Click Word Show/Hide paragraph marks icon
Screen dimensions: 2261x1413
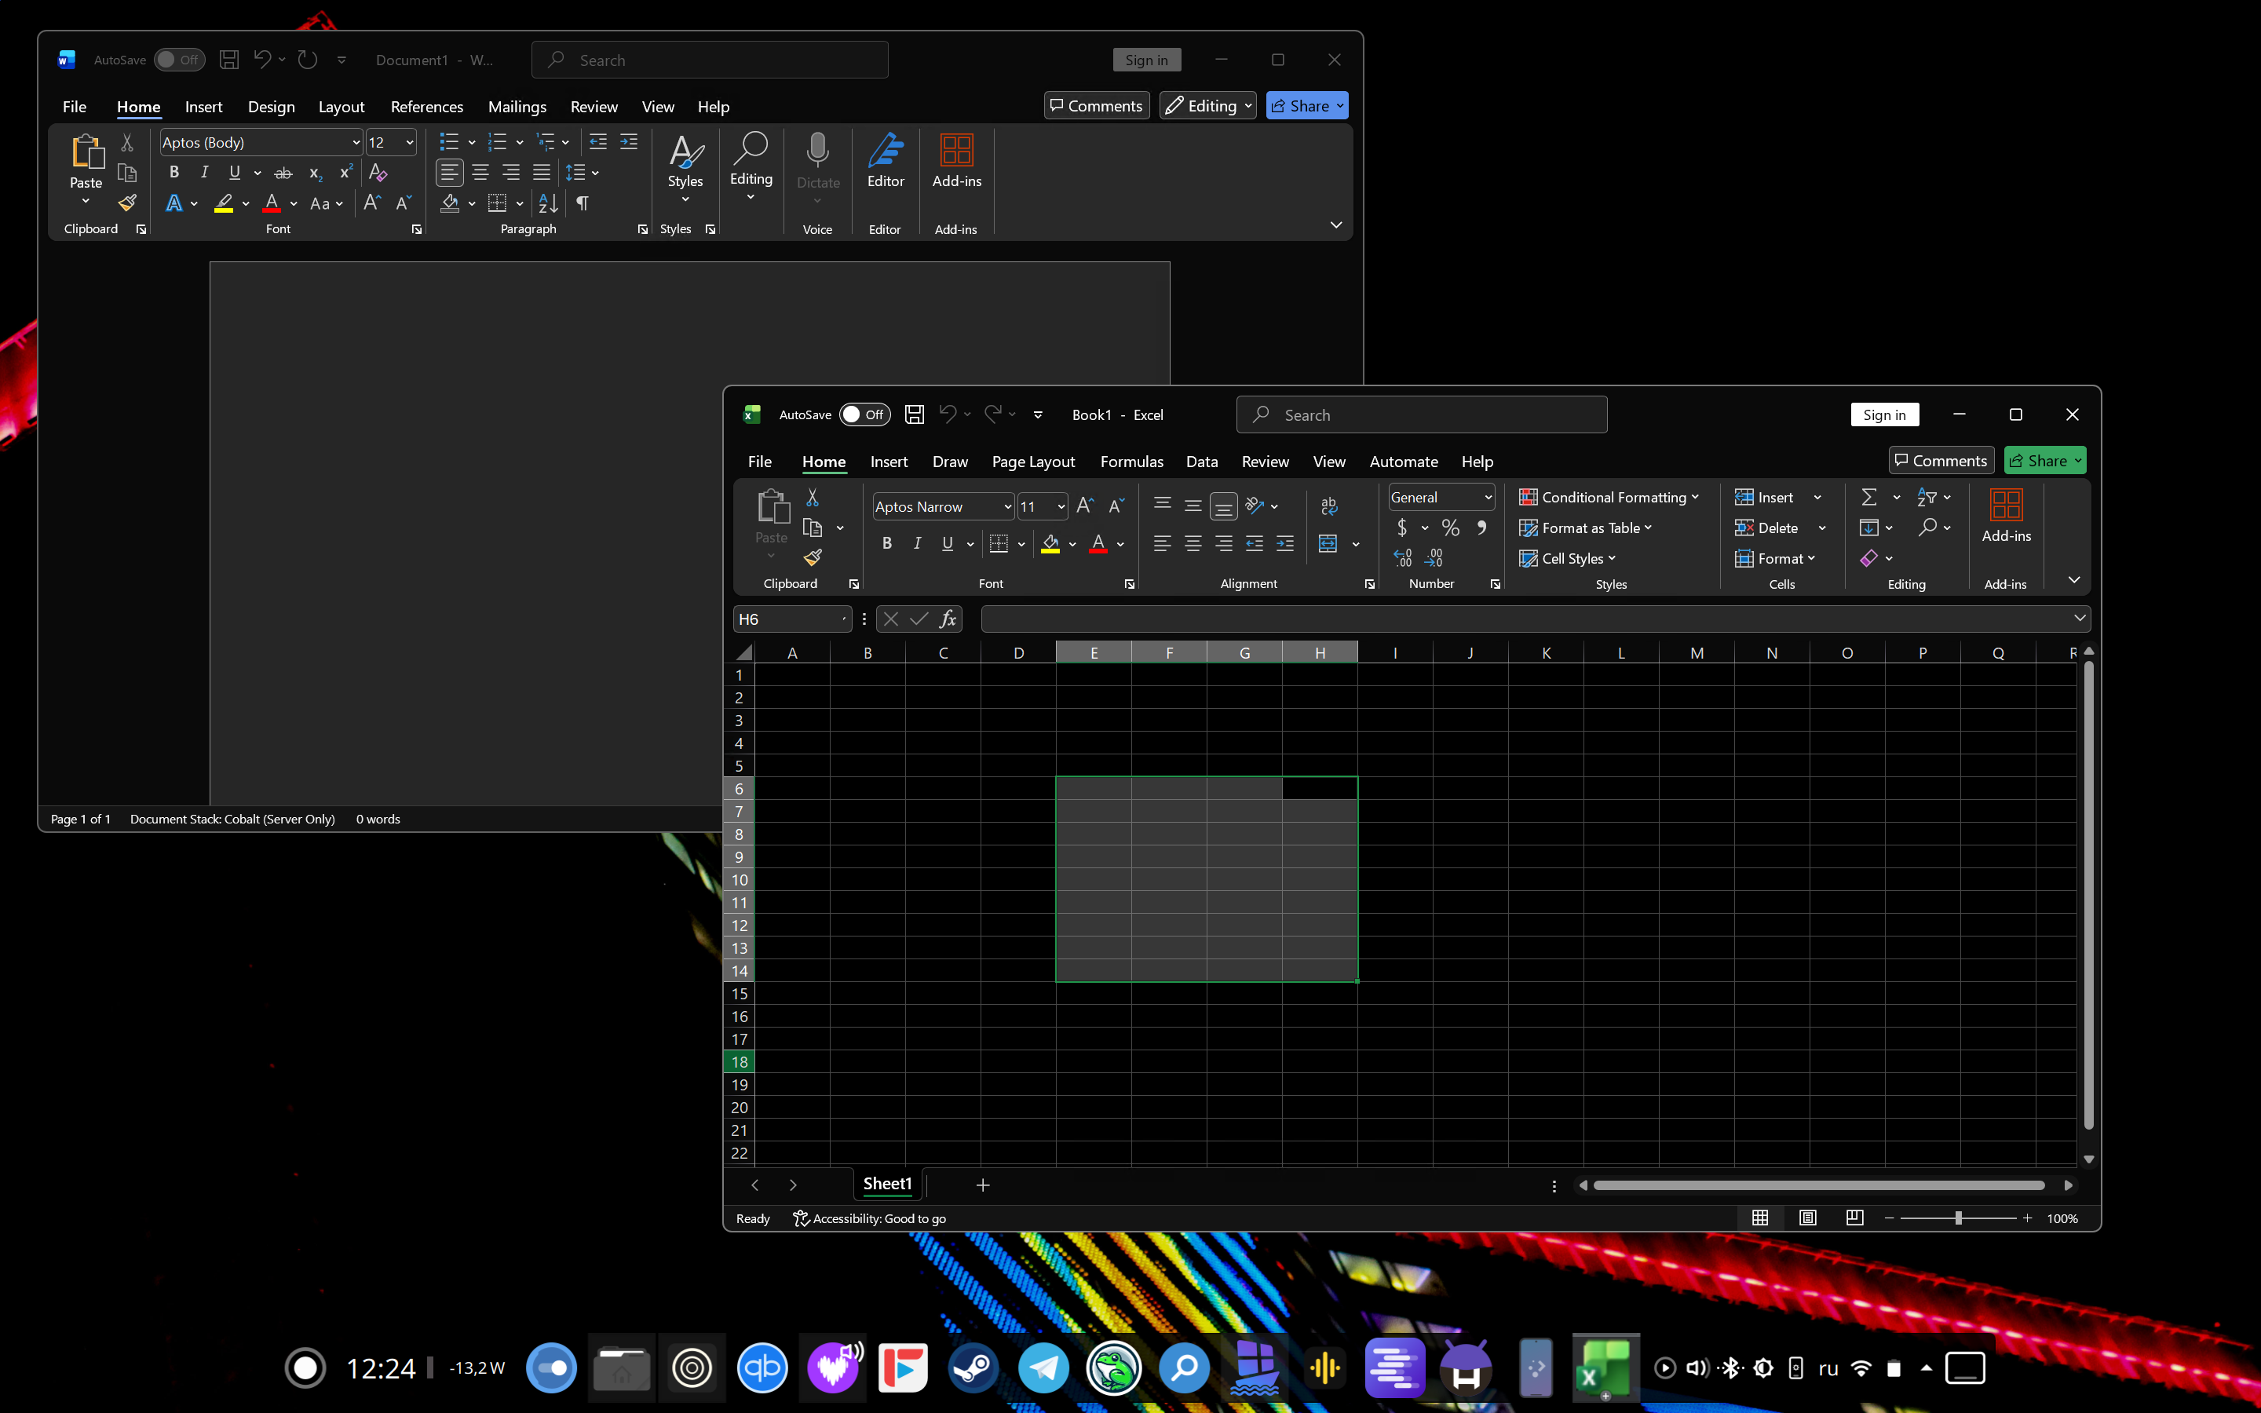(x=582, y=204)
